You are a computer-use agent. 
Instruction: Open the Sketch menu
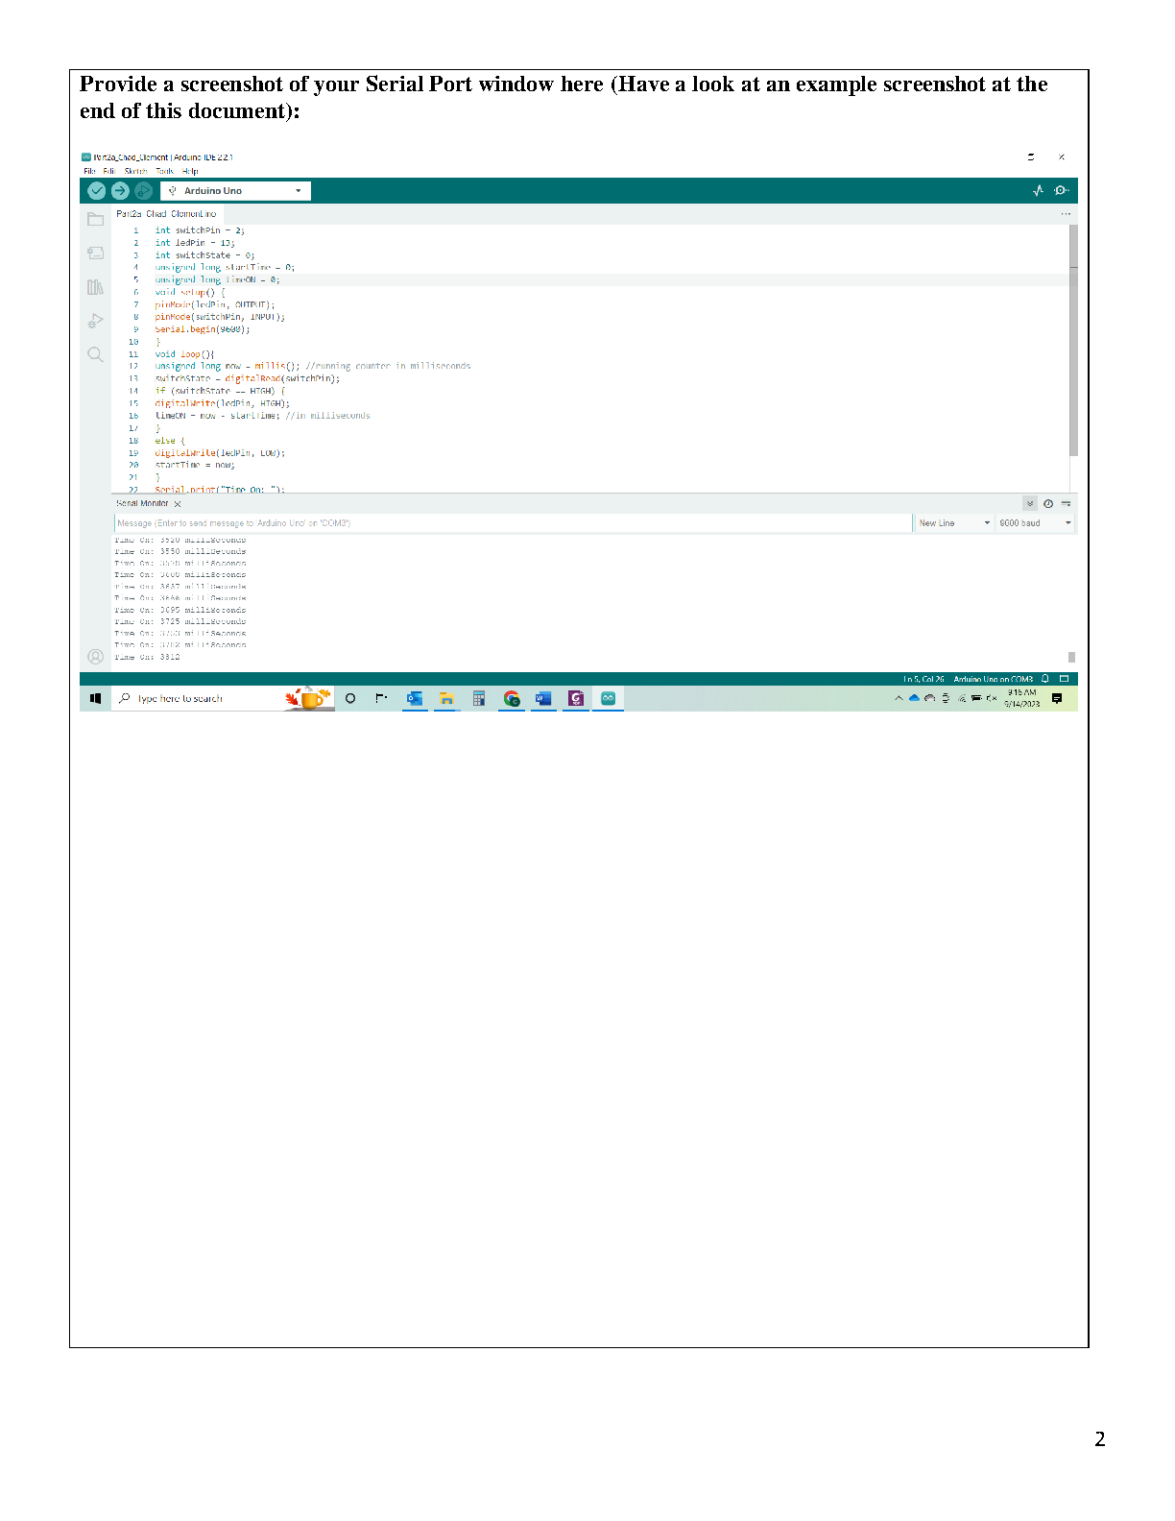coord(135,172)
